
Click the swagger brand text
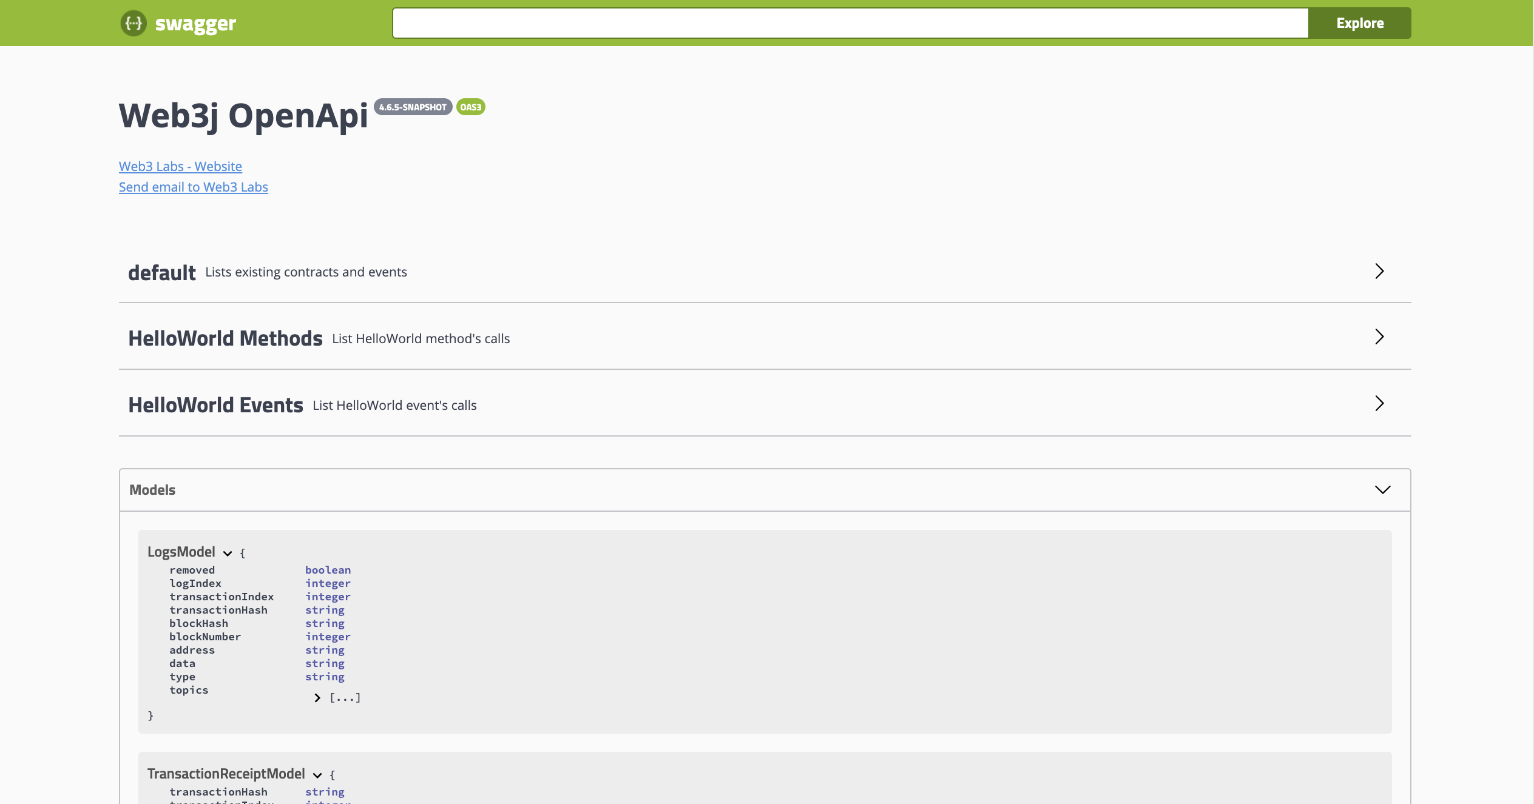pos(195,24)
